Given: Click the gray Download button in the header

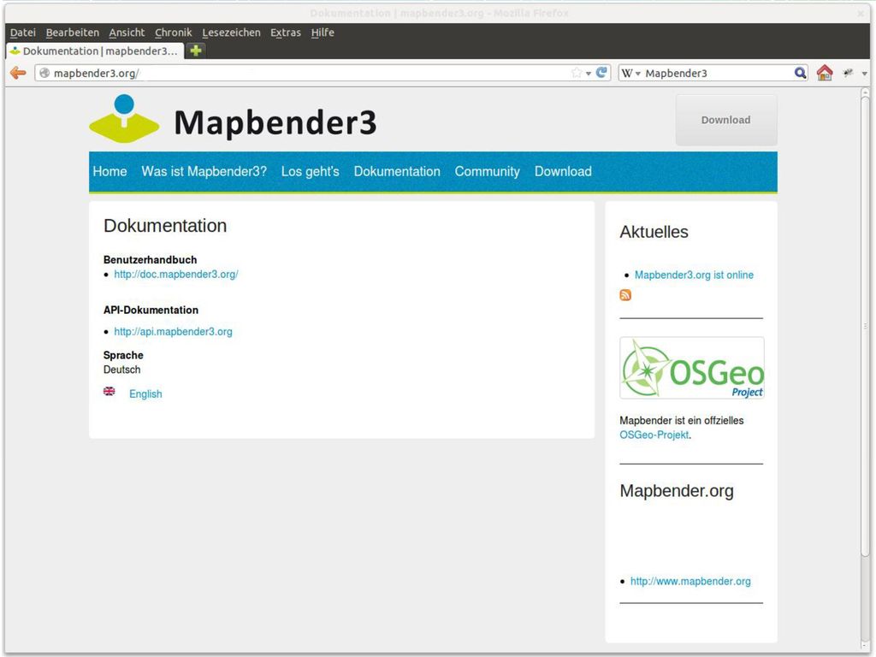Looking at the screenshot, I should click(726, 120).
